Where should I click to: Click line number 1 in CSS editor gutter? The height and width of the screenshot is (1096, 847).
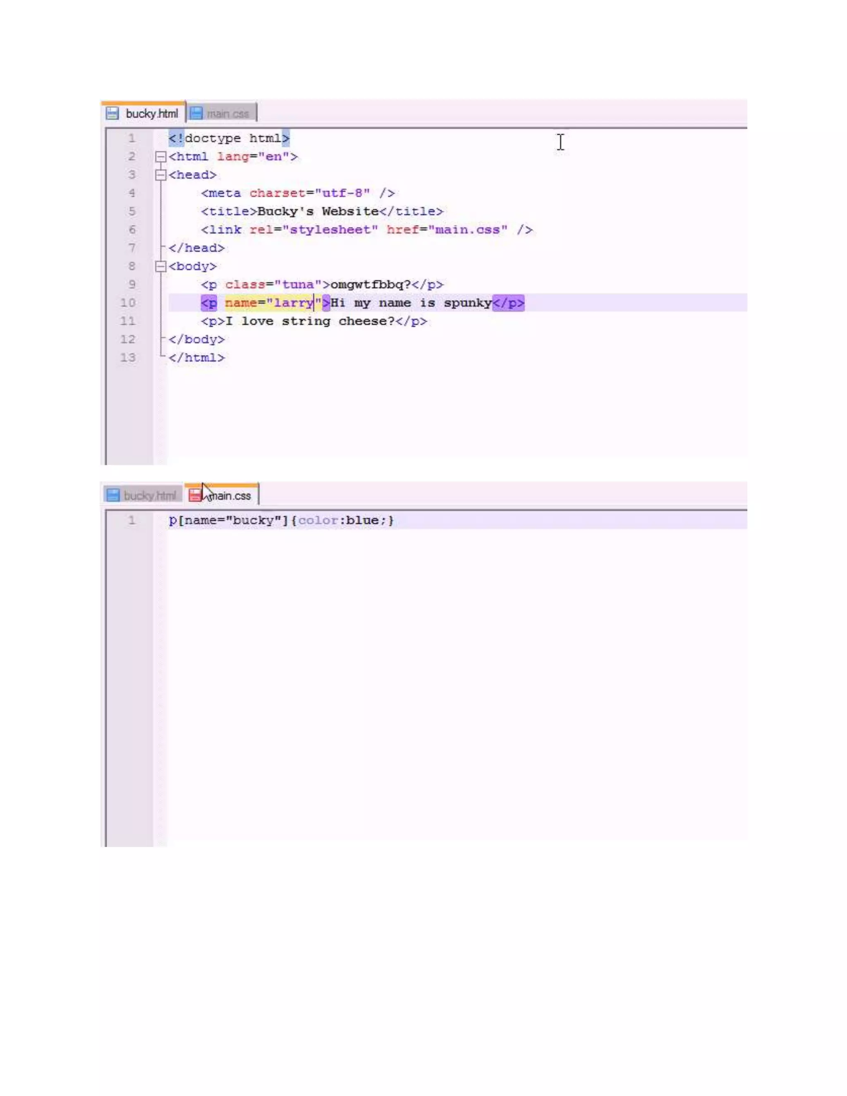pyautogui.click(x=132, y=520)
